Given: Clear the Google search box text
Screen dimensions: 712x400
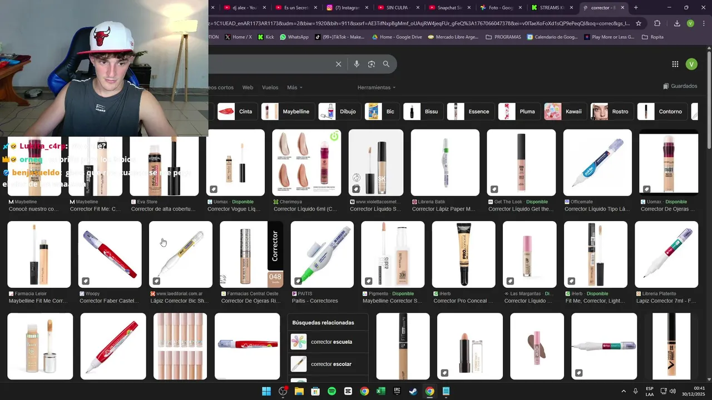Looking at the screenshot, I should (x=338, y=64).
